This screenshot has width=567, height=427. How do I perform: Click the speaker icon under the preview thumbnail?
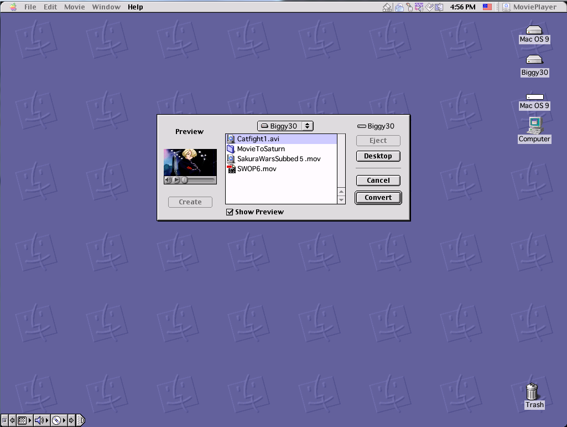coord(168,179)
